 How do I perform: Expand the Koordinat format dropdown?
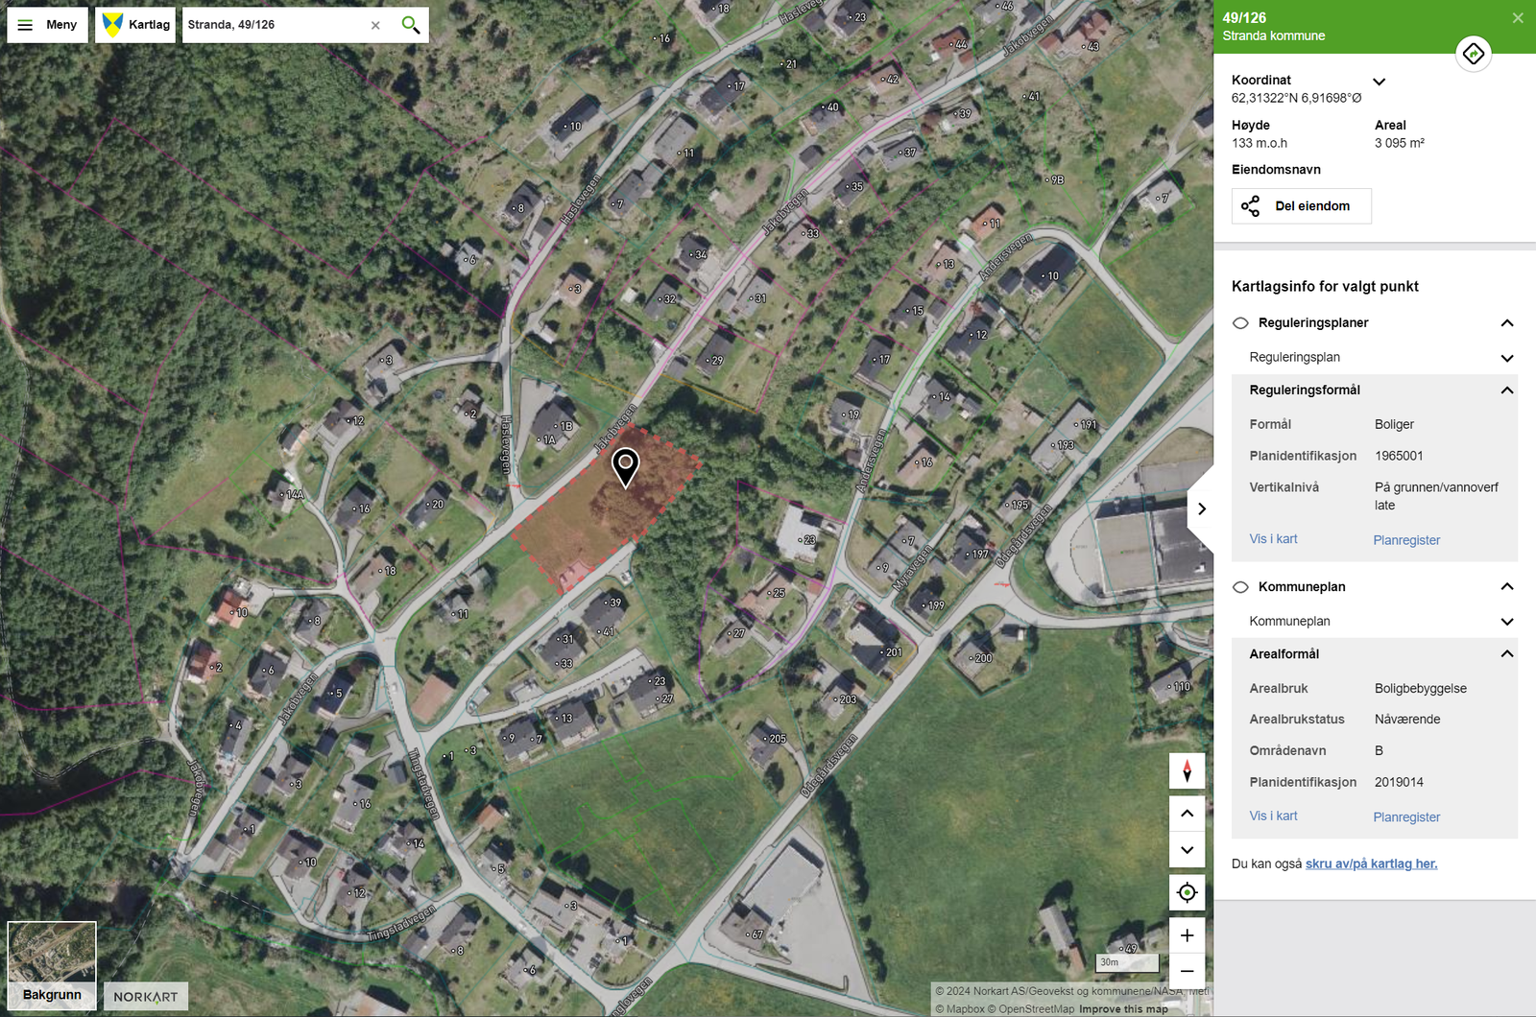[x=1380, y=82]
